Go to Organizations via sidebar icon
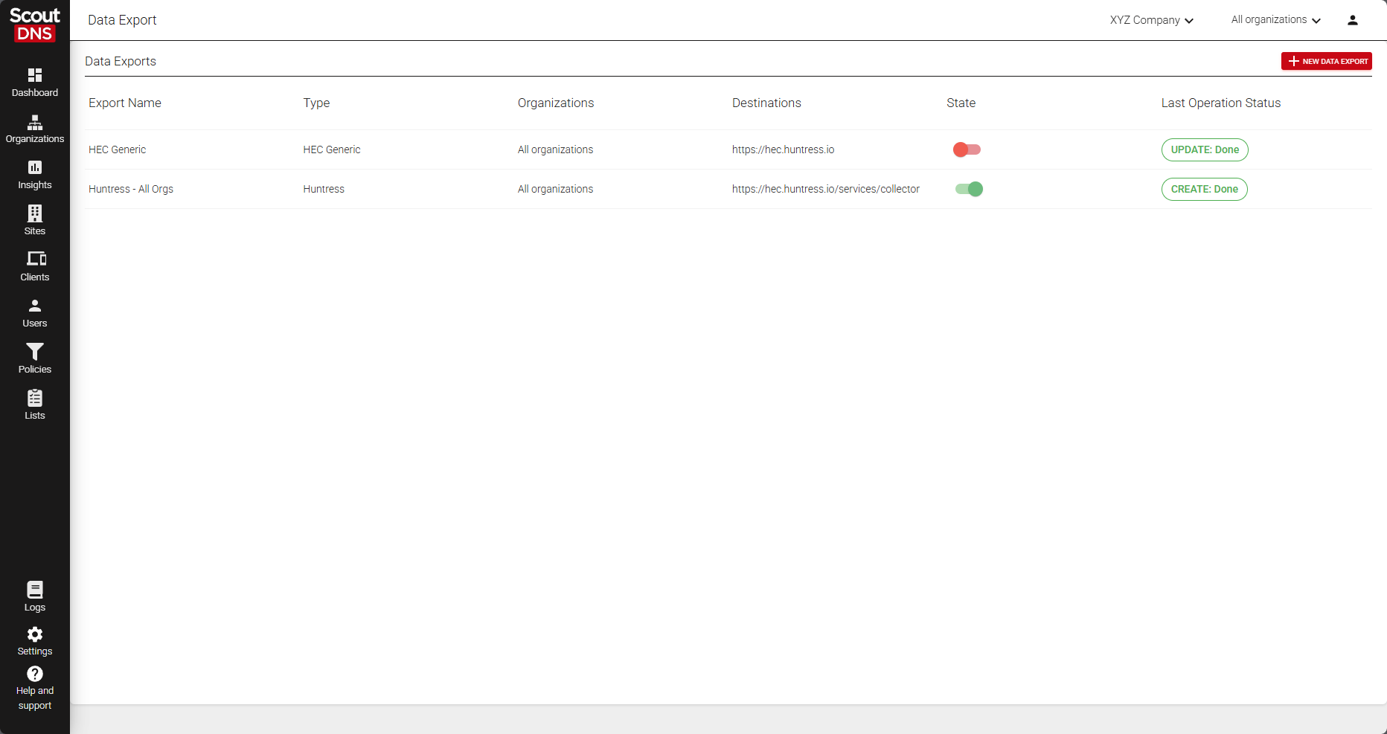The width and height of the screenshot is (1387, 734). pyautogui.click(x=35, y=123)
